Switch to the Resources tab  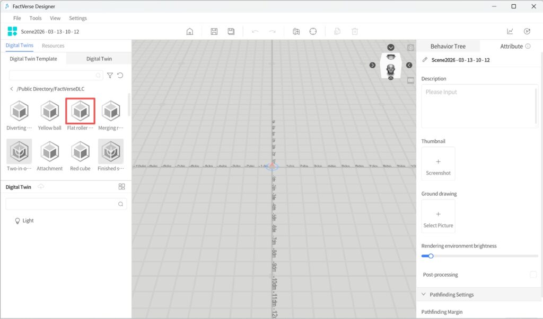click(x=53, y=46)
